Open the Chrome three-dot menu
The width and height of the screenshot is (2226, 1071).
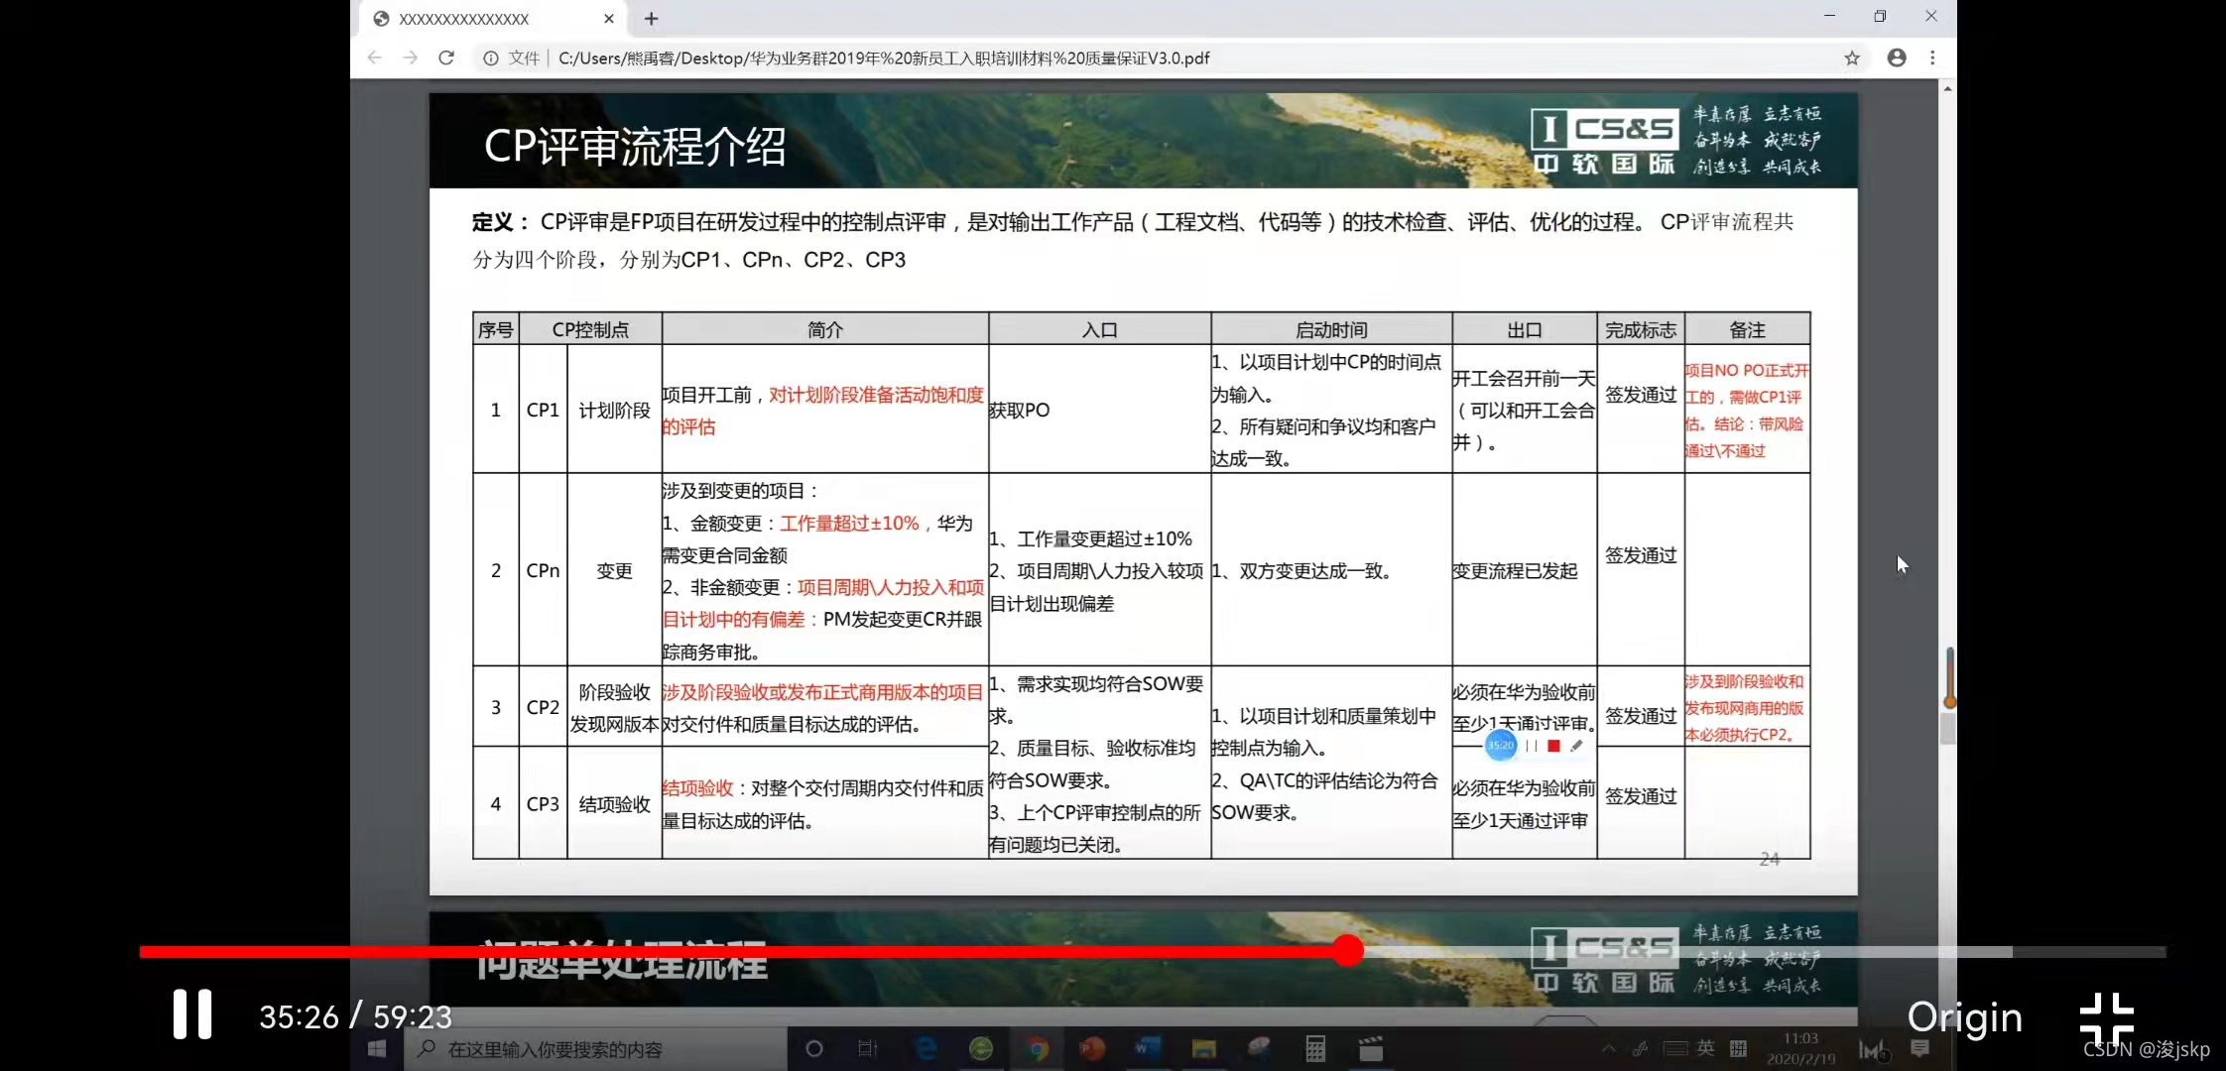point(1932,58)
